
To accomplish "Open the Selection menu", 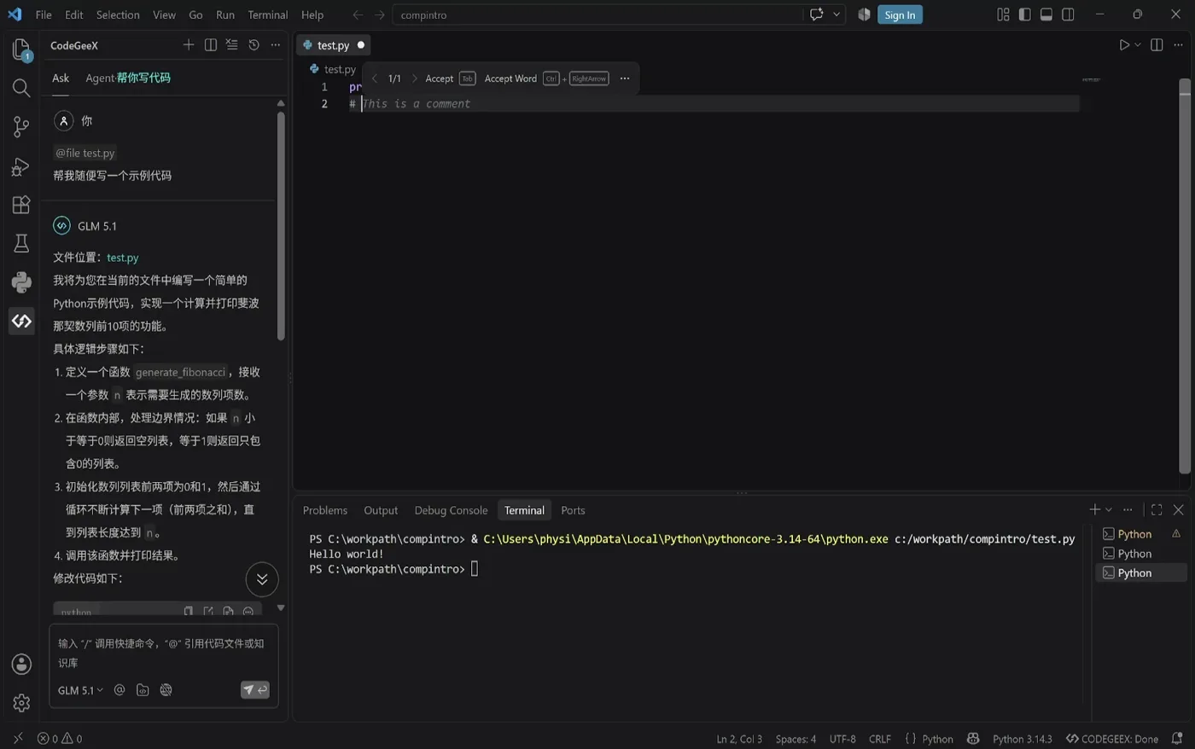I will click(118, 15).
